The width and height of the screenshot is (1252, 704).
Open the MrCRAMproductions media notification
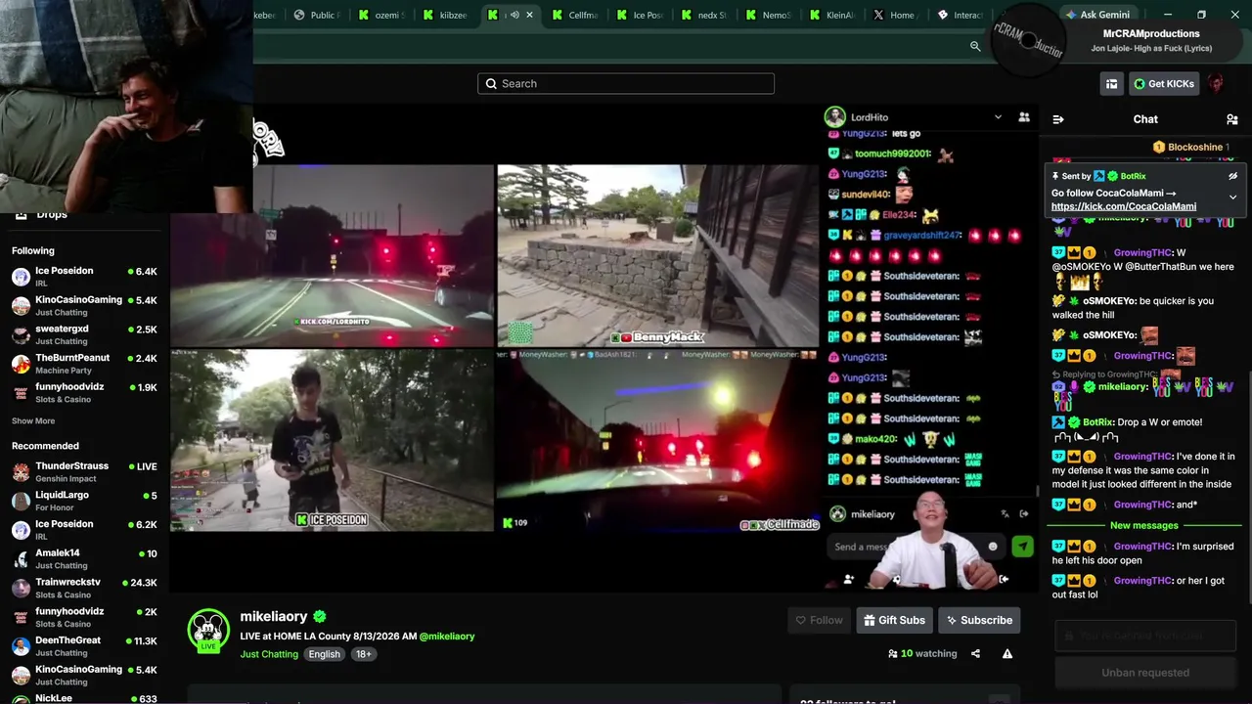pos(1116,40)
